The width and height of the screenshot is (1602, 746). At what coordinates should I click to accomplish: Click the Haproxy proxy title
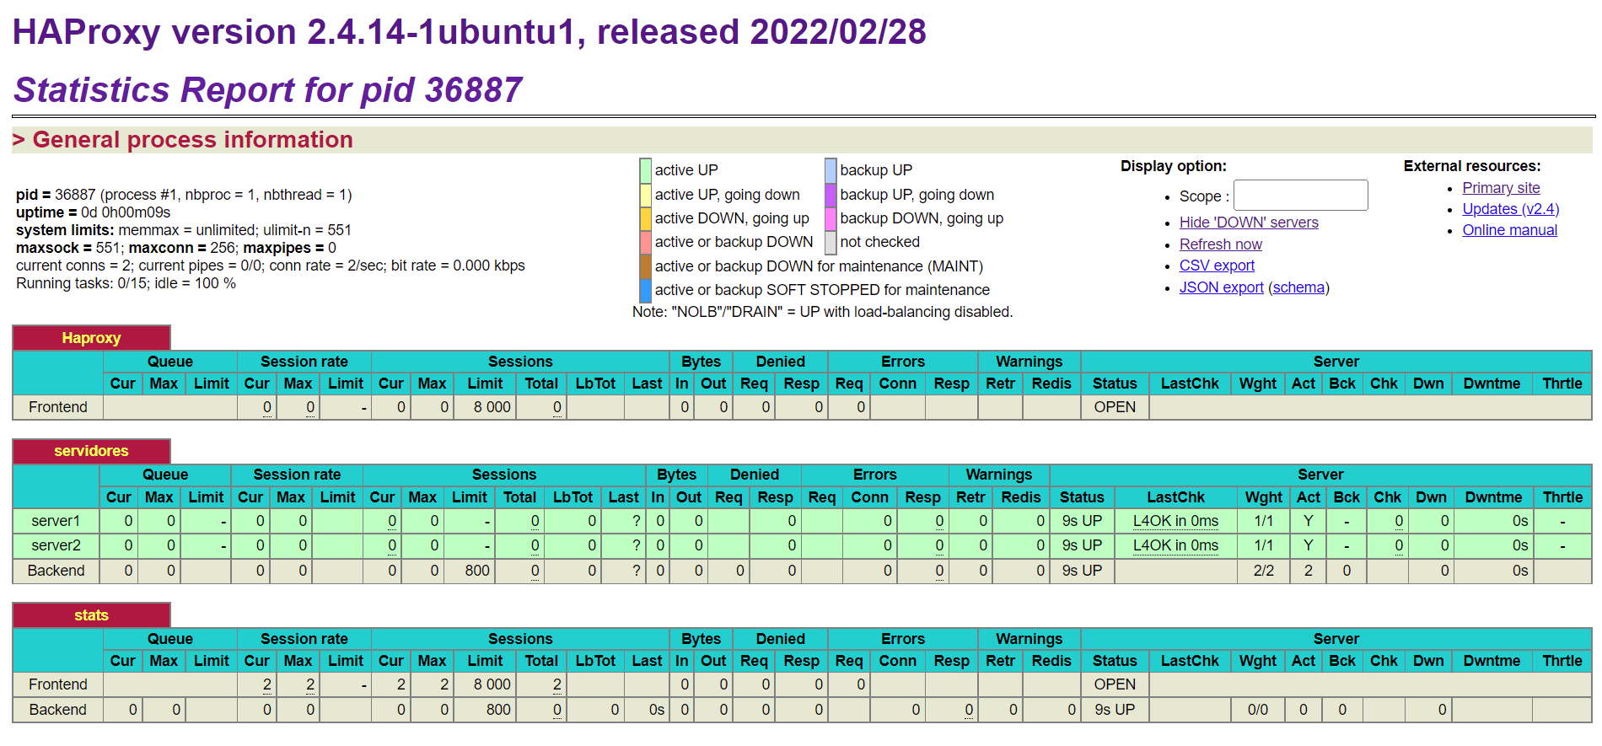click(x=91, y=338)
